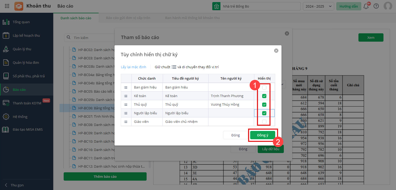Open the Nhà trẻ Bống Bo school selector

tap(256, 6)
